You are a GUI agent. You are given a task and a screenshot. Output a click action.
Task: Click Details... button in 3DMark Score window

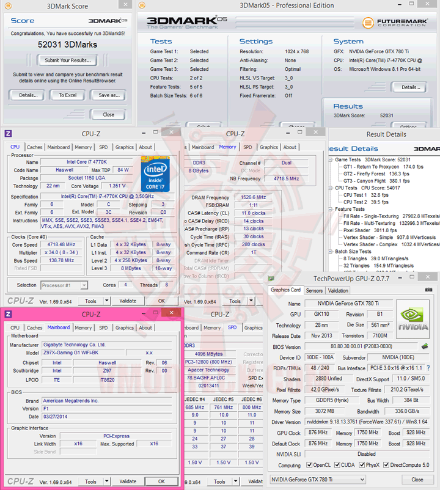coord(28,95)
